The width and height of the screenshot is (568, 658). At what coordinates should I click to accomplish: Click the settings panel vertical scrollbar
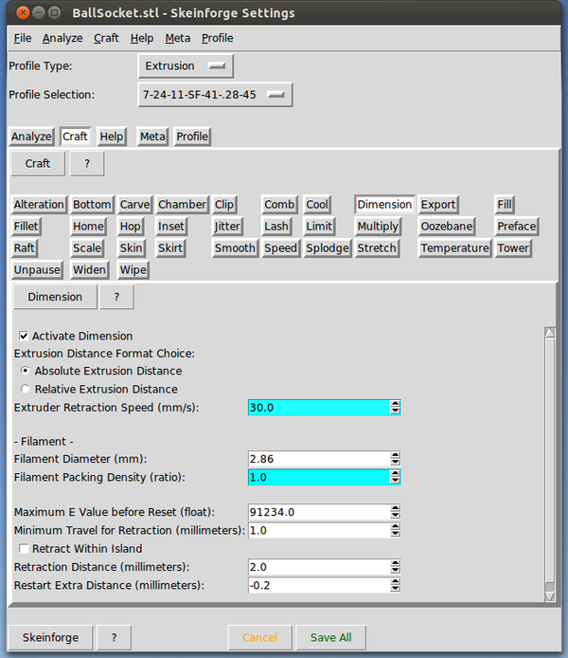pos(549,465)
